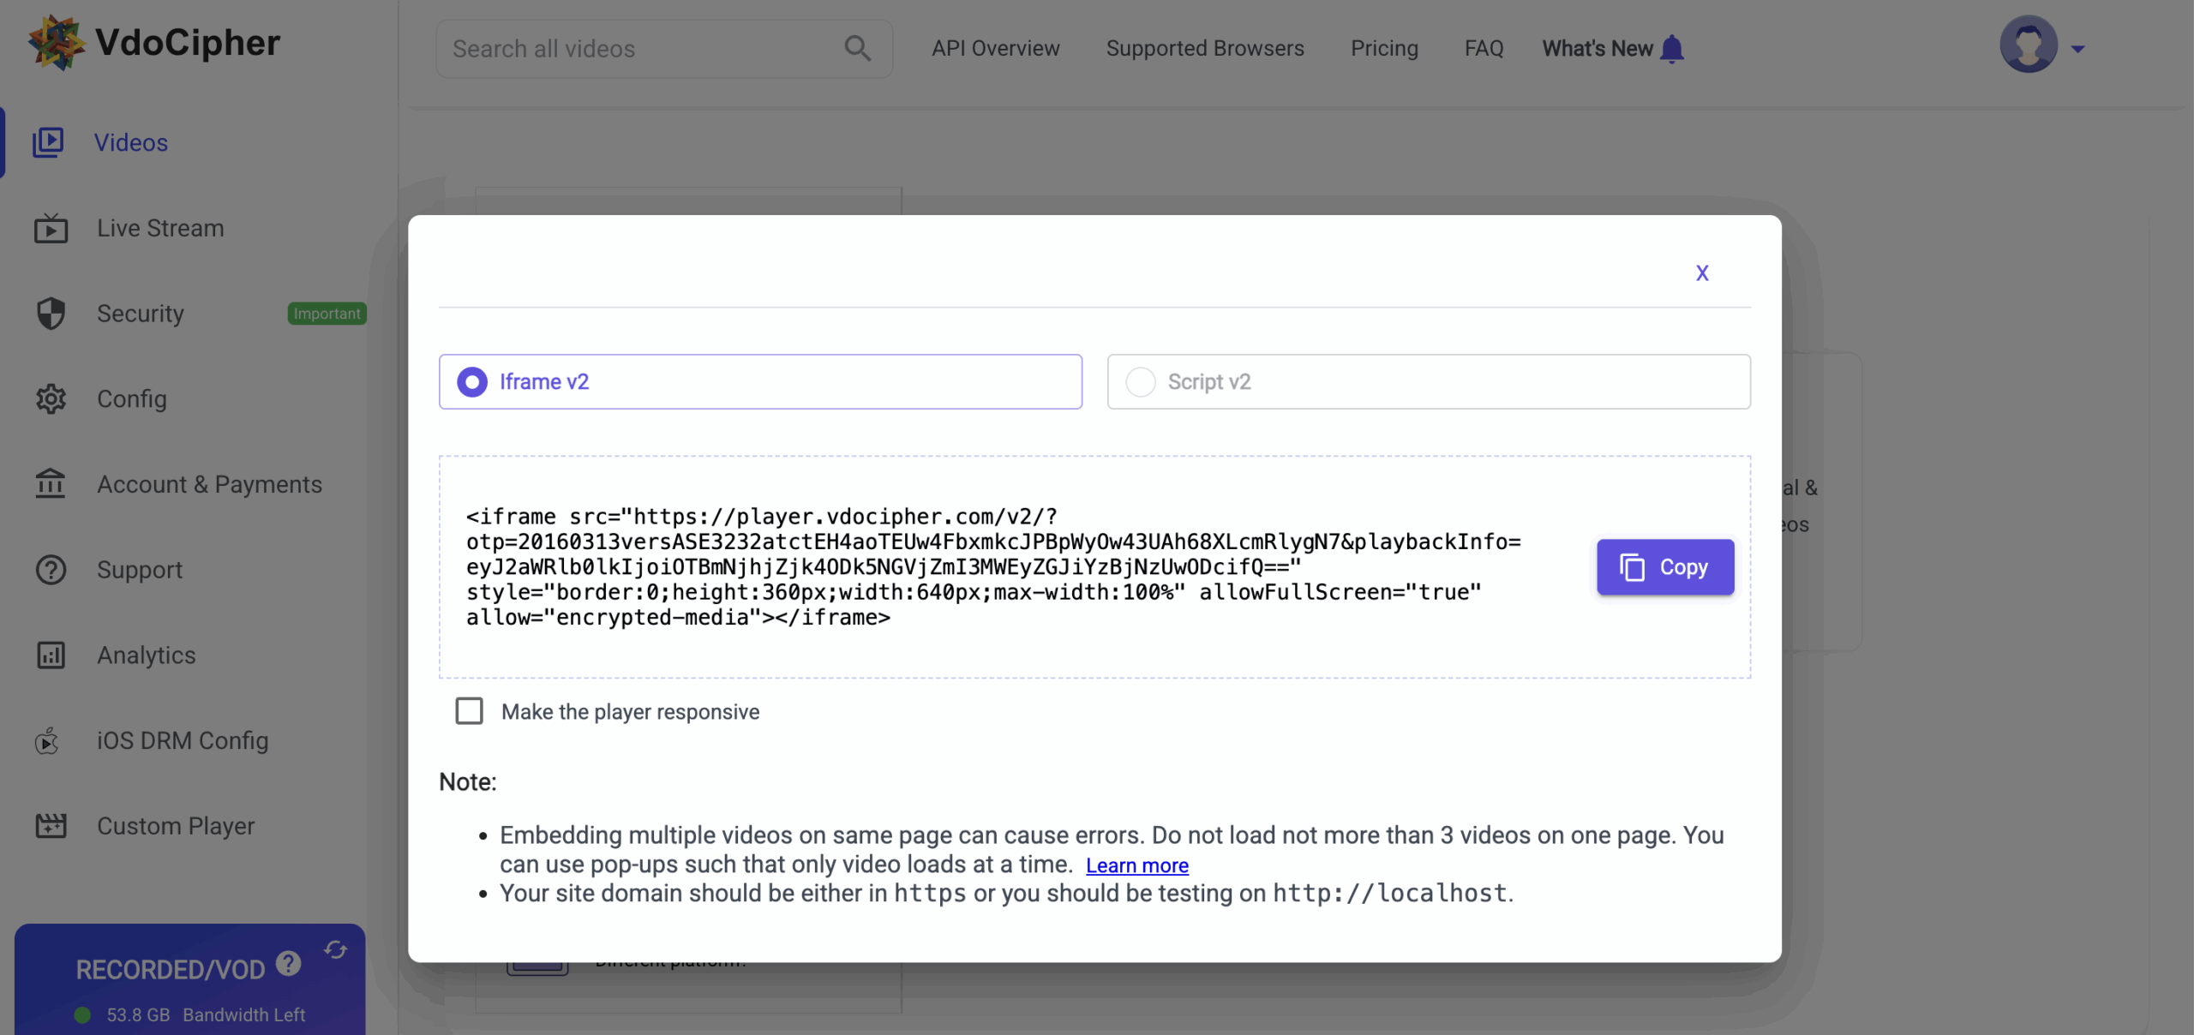
Task: Click the Support question mark icon
Action: coord(51,570)
